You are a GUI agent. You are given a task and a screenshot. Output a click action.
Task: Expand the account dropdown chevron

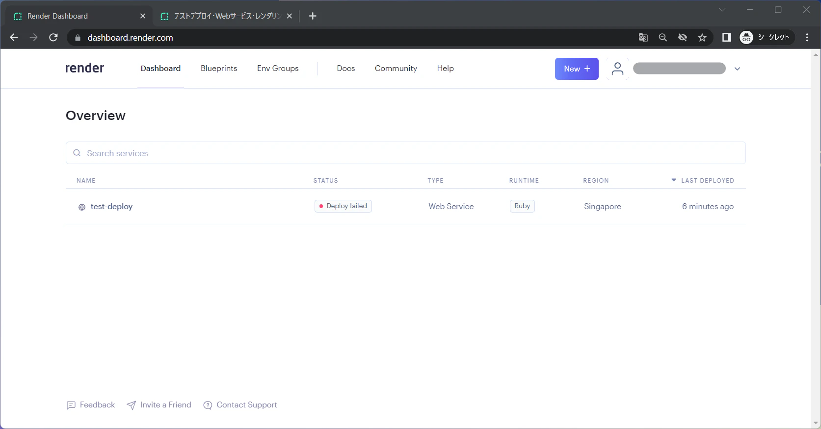click(737, 69)
